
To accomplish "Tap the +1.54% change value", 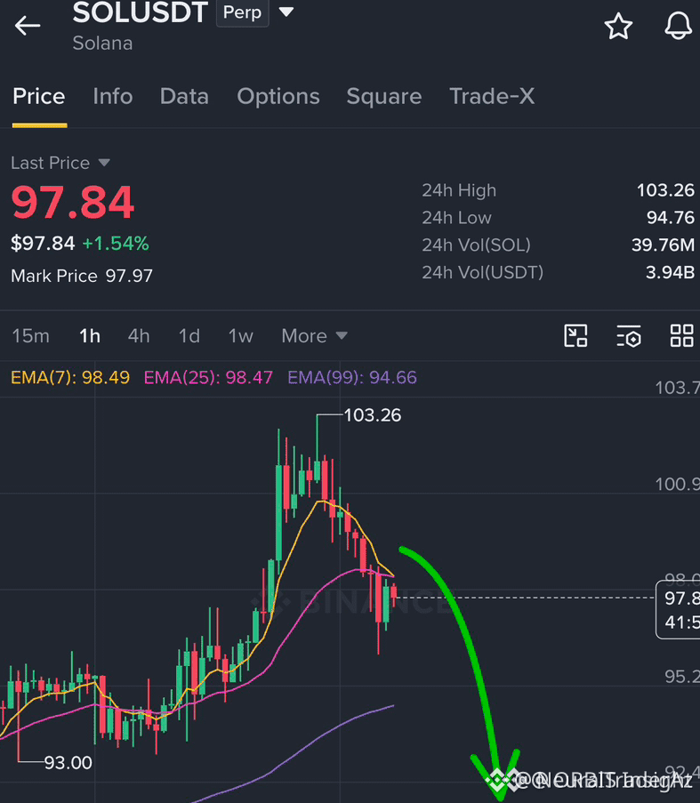I will click(116, 244).
